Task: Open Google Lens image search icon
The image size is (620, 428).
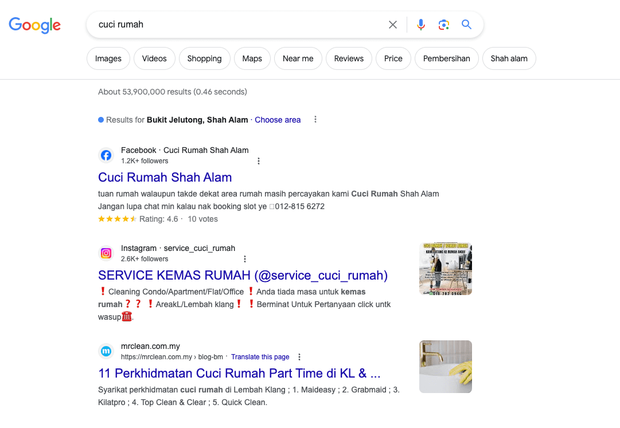Action: pyautogui.click(x=444, y=25)
